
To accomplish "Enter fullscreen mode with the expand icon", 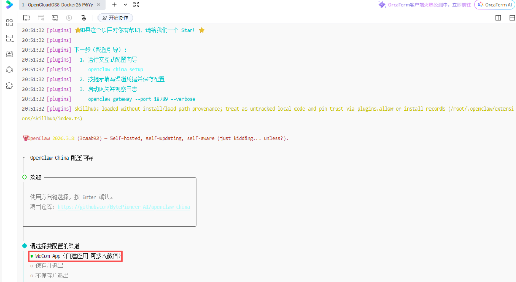I will point(136,5).
